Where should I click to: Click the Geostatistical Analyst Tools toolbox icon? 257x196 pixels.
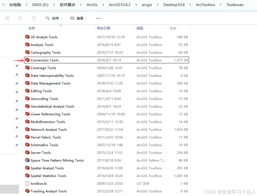[27, 106]
